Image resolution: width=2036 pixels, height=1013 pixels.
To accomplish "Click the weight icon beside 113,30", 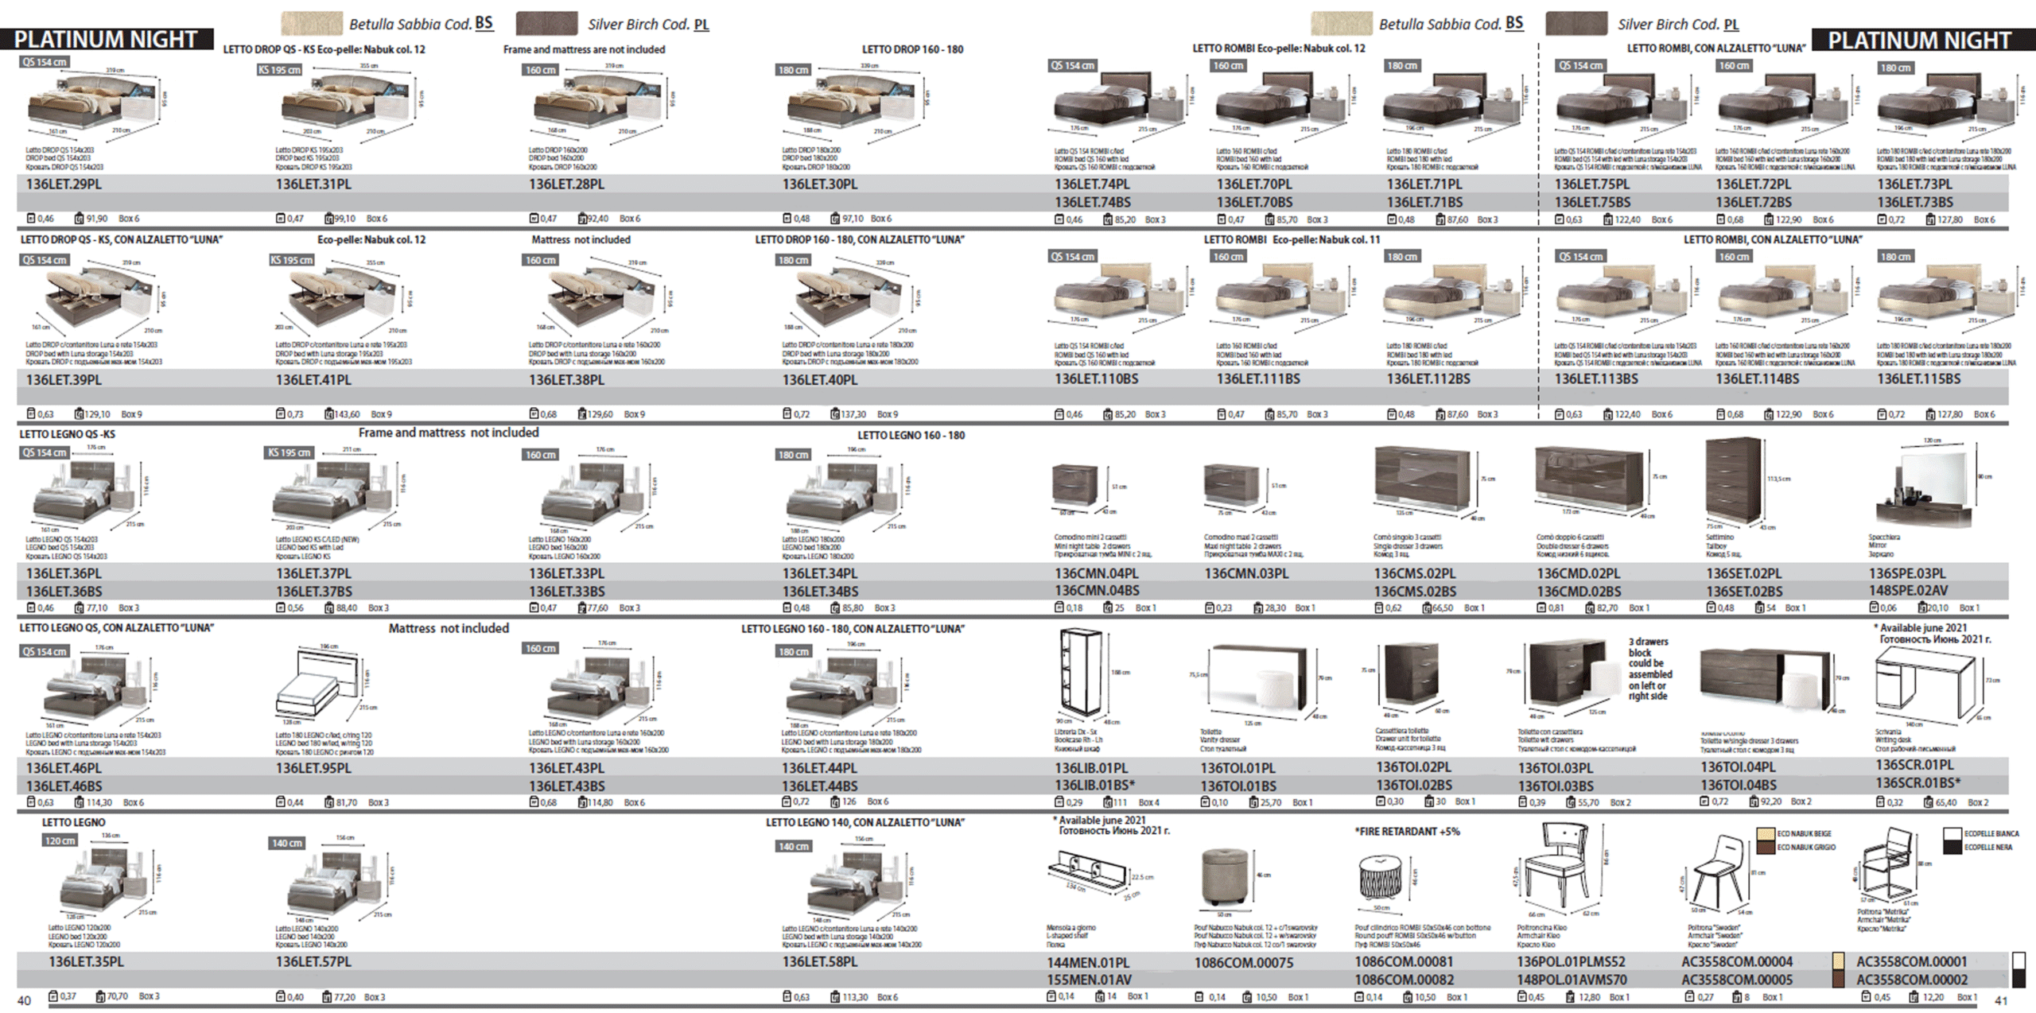I will (x=834, y=997).
